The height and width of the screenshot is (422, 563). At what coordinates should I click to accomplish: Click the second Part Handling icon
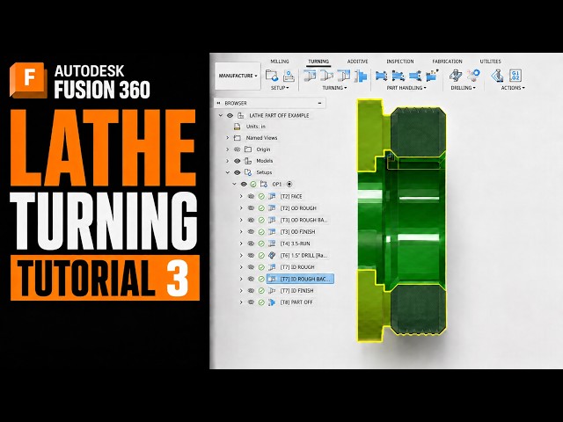point(398,76)
